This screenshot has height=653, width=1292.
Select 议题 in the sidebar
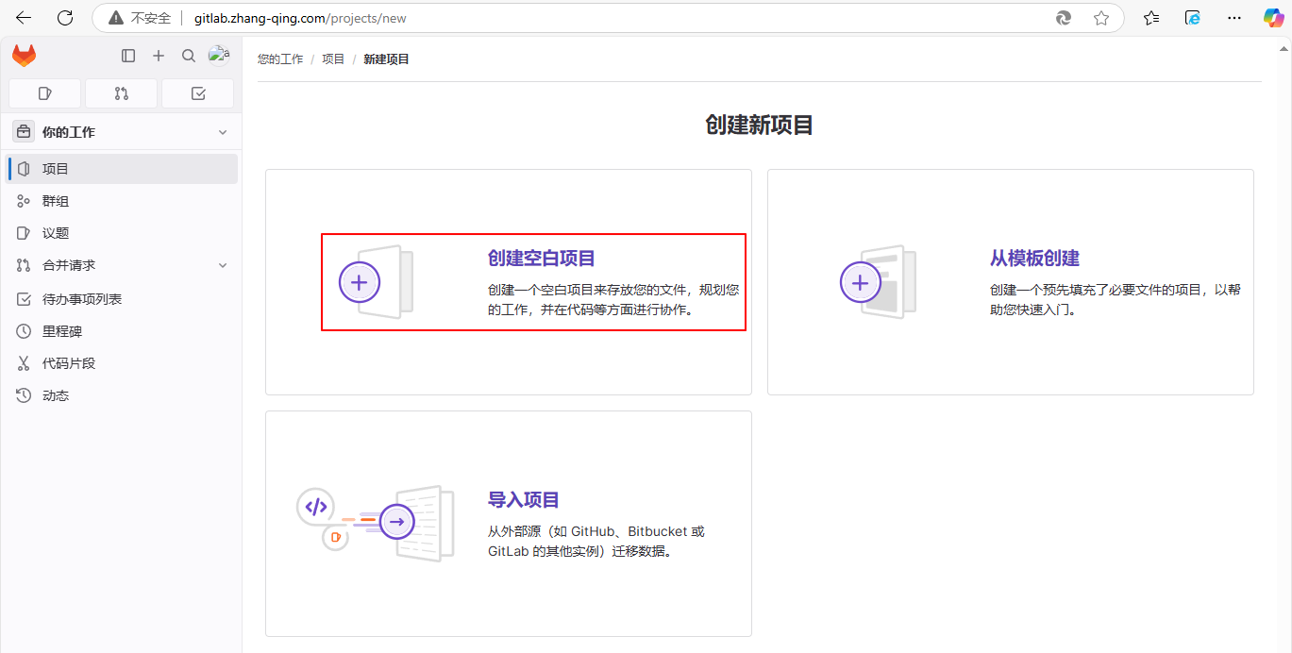pos(56,233)
